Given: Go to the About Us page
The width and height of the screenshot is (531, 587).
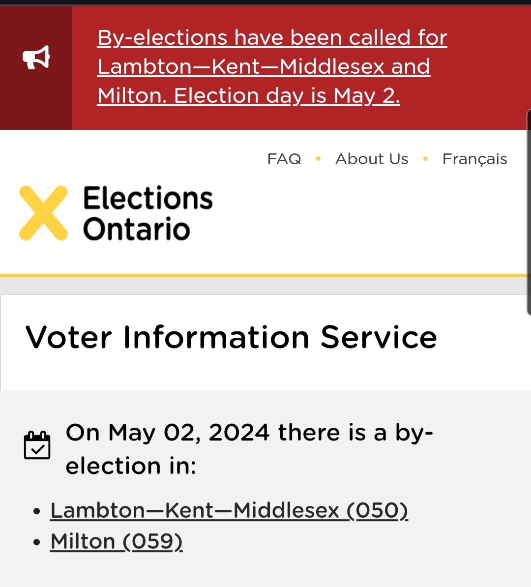Looking at the screenshot, I should 372,159.
